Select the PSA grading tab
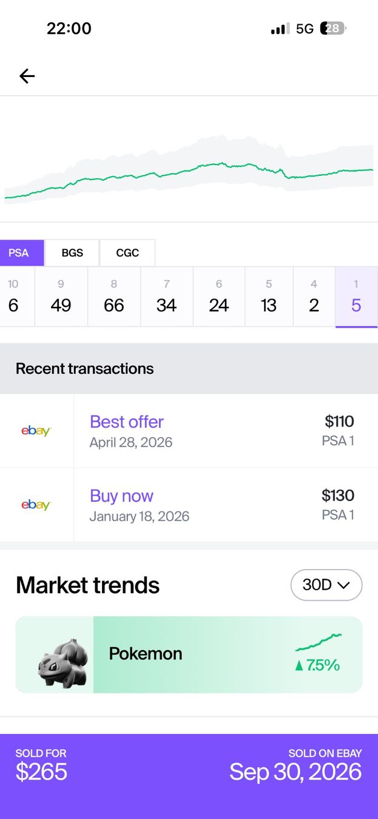 click(19, 253)
